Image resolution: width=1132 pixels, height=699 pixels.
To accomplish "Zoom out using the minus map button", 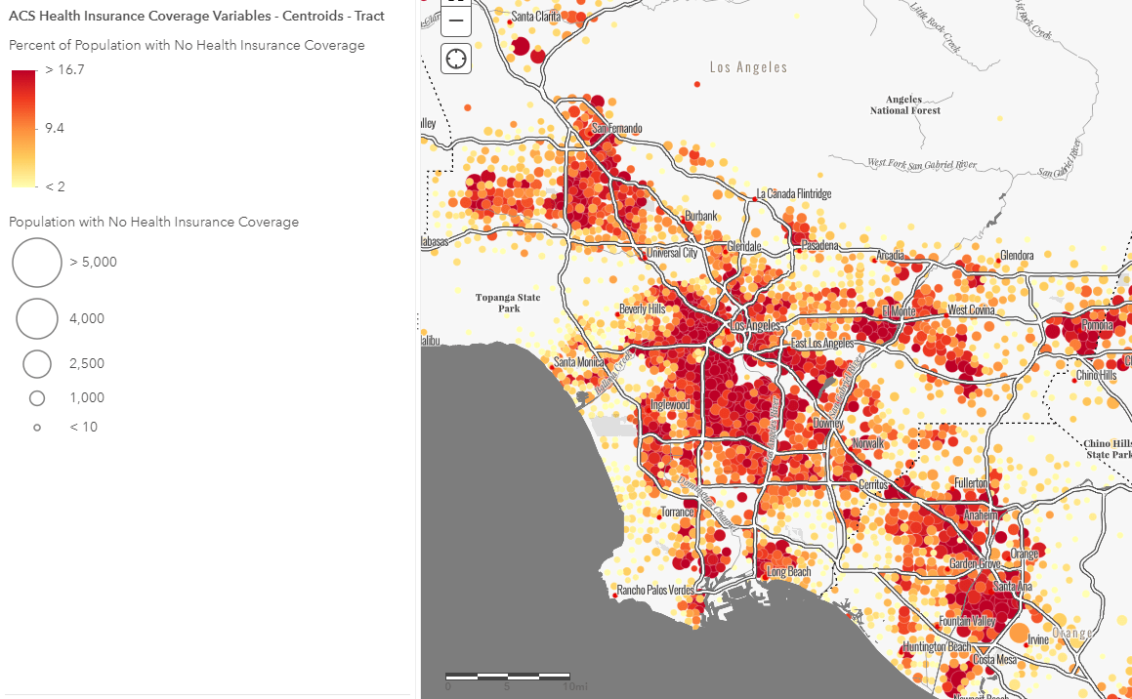I will (455, 19).
